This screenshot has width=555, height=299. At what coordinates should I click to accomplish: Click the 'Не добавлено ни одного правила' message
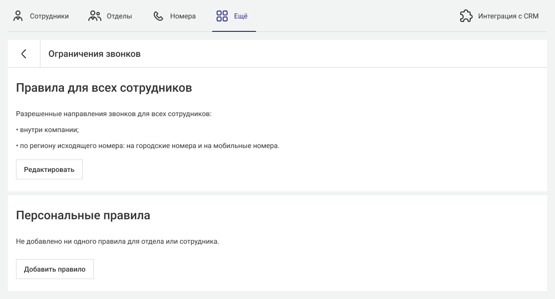pyautogui.click(x=117, y=242)
